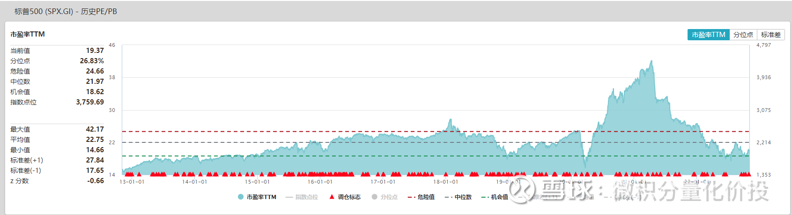
Task: Click the left axis label 38
Action: point(112,77)
